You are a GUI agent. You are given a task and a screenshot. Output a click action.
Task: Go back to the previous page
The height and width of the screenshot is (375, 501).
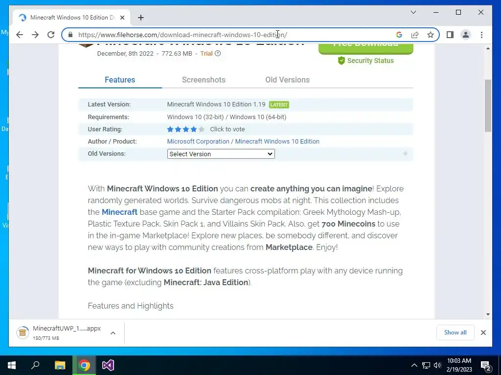click(20, 35)
